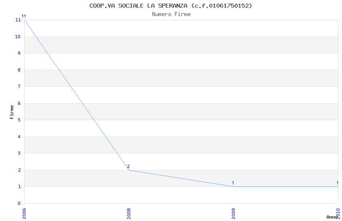342x221 pixels.
Task: Click the data point value 11 above 2006
Action: (23, 16)
